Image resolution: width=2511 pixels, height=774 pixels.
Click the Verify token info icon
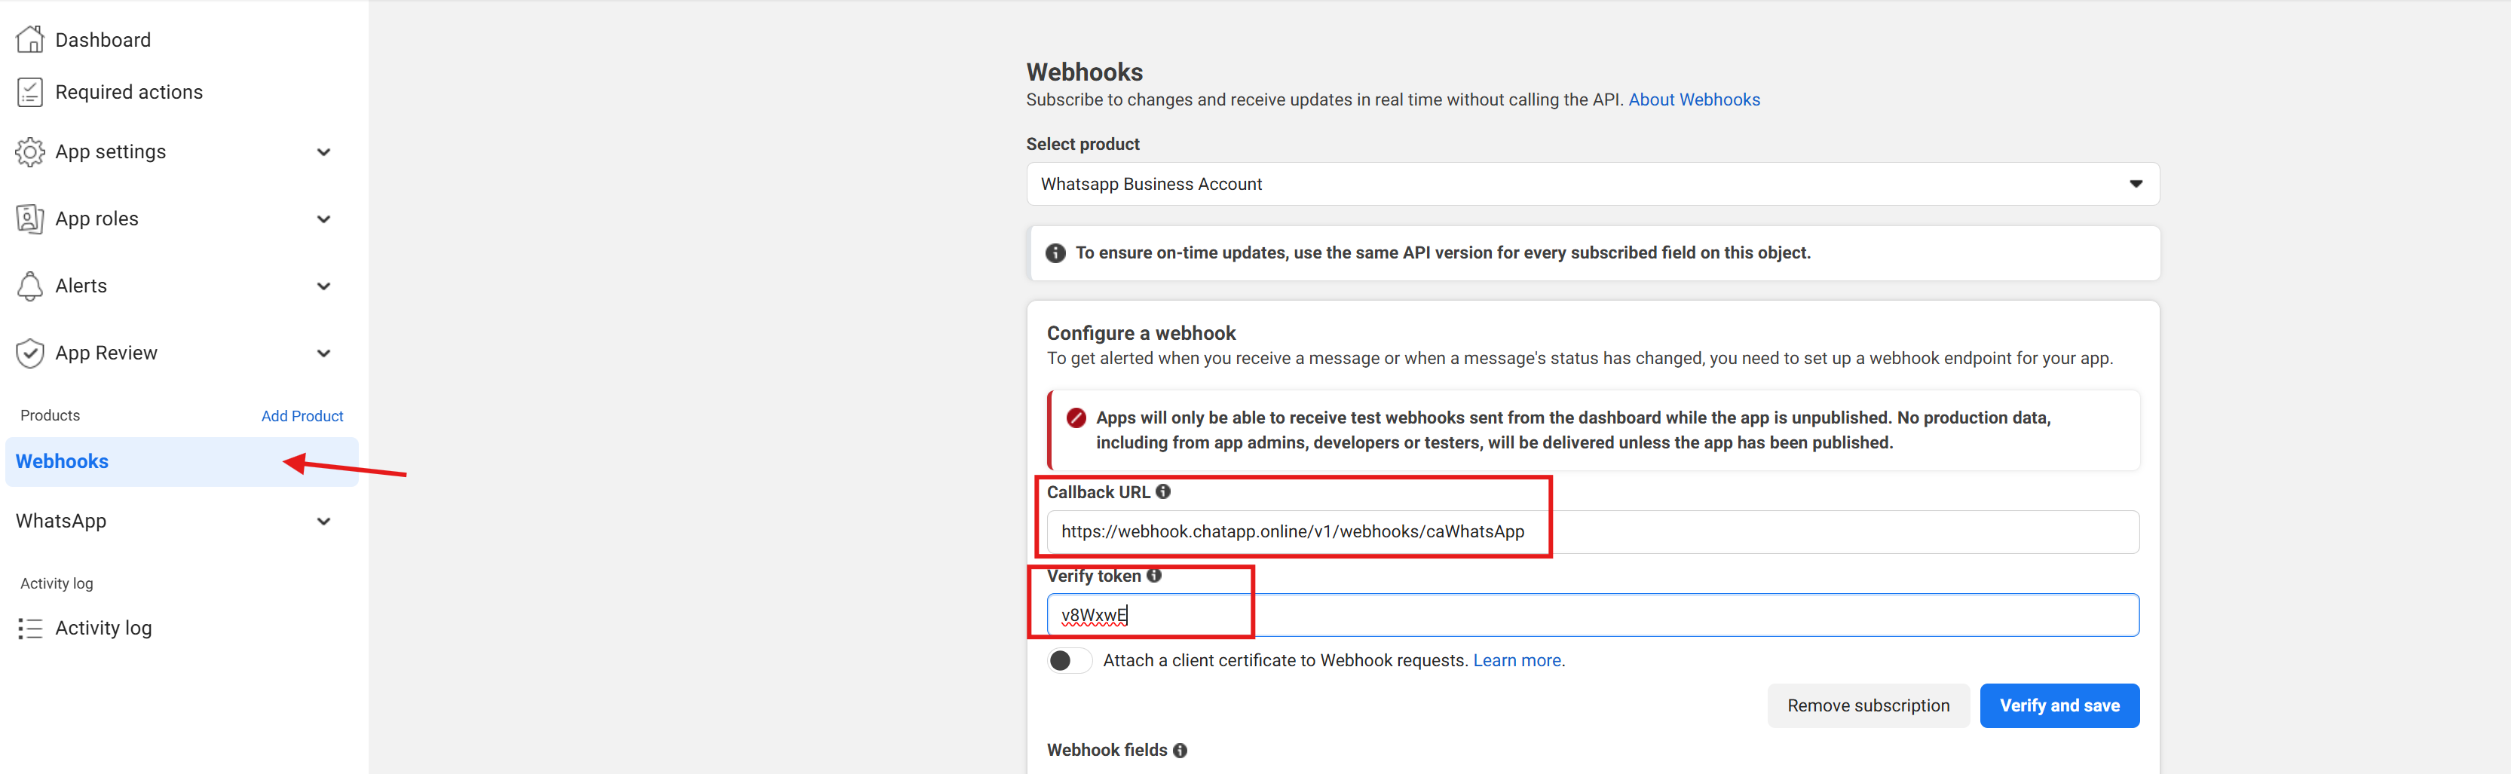pos(1154,576)
